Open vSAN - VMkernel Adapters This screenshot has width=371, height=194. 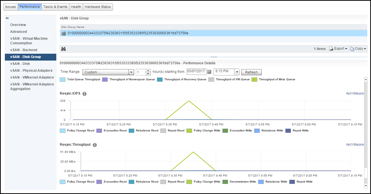click(32, 77)
